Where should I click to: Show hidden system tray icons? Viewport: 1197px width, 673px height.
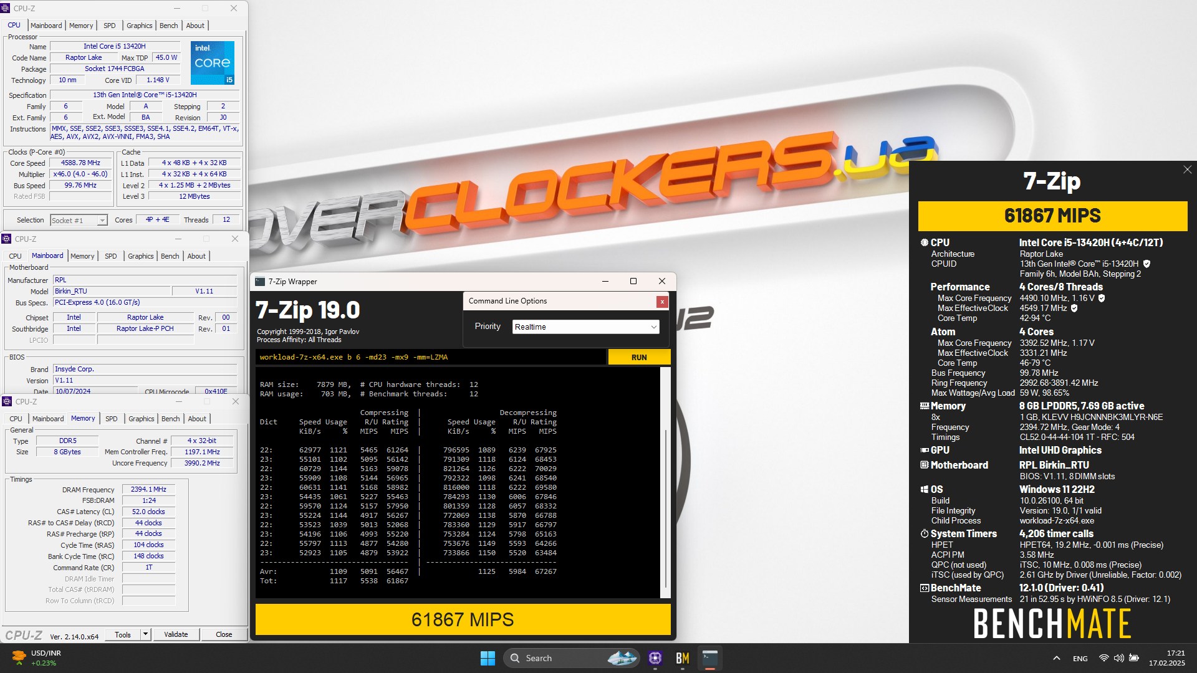(x=1056, y=658)
